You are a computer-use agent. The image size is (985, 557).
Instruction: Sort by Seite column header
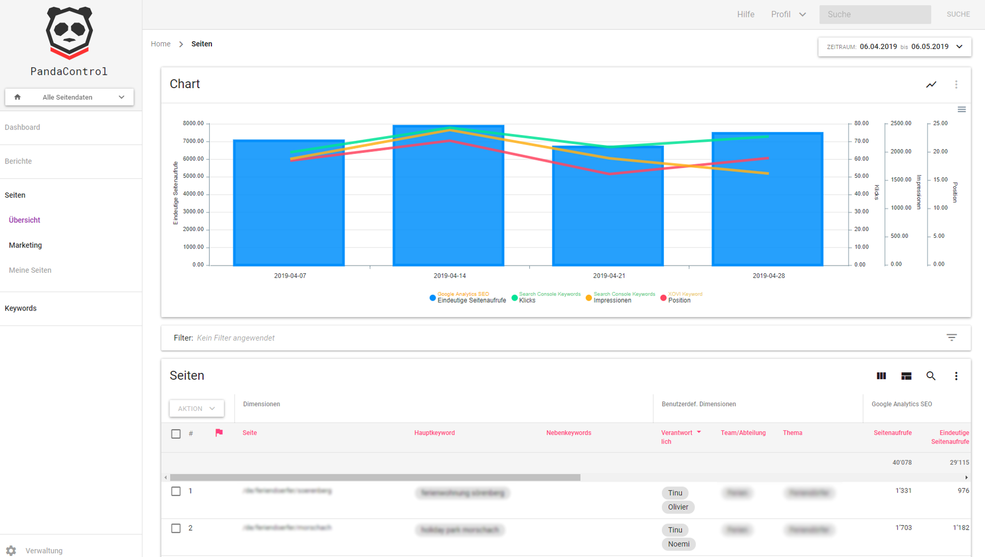pyautogui.click(x=249, y=433)
